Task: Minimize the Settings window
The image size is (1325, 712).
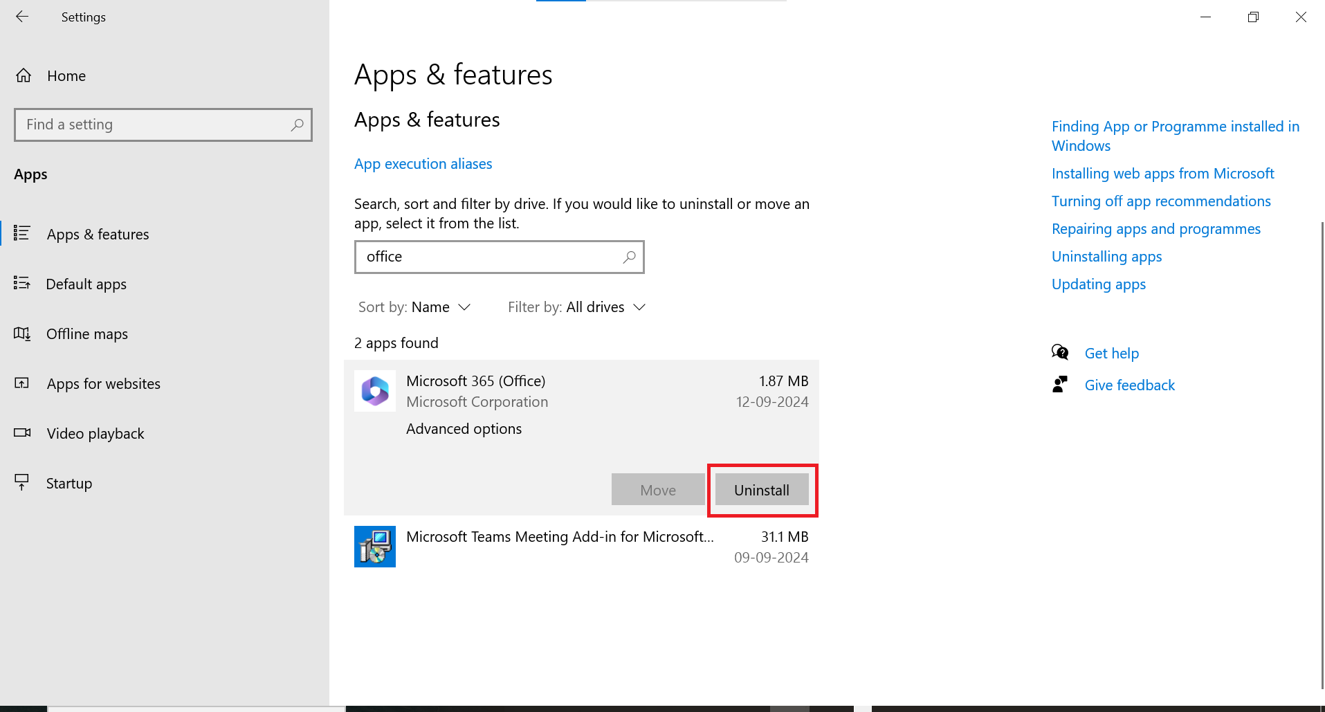Action: [x=1205, y=17]
